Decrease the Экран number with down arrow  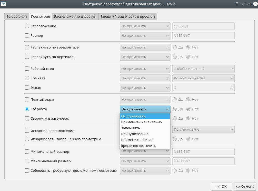(x=232, y=89)
